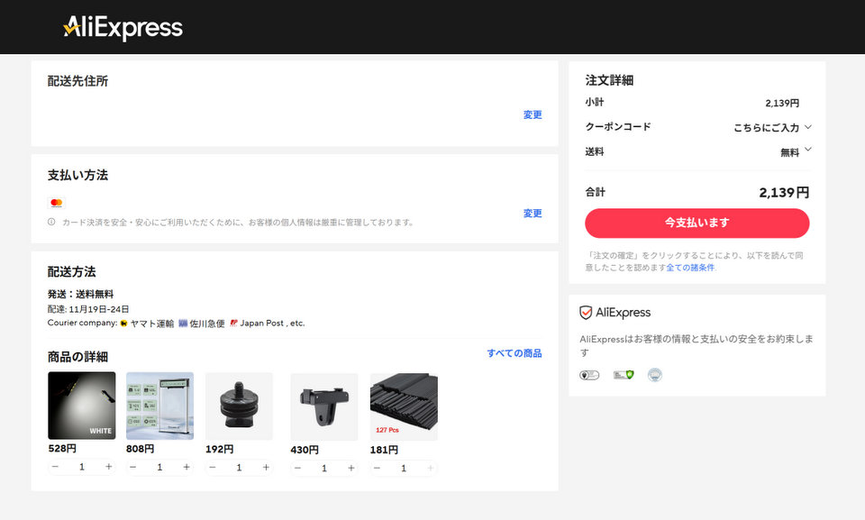Open the 全ての諸条件 terms link
Image resolution: width=865 pixels, height=520 pixels.
[690, 268]
